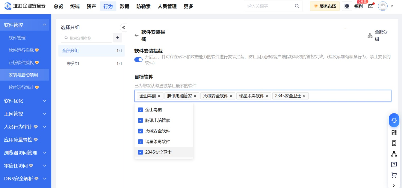This screenshot has width=402, height=188.
Task: Uncheck 2345安全卫士 in the dropdown list
Action: tap(140, 152)
